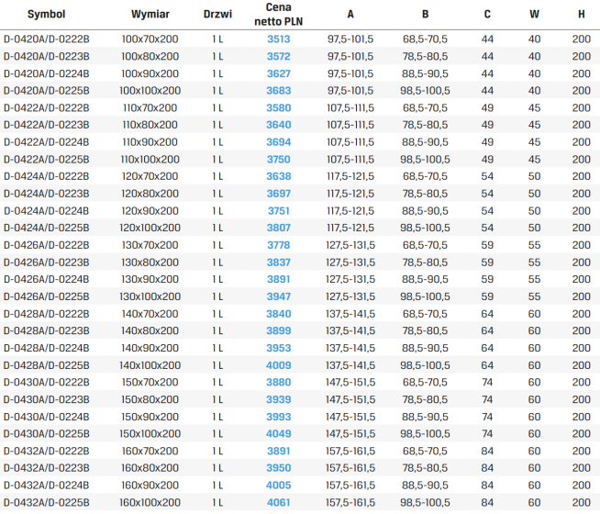Image resolution: width=600 pixels, height=514 pixels.
Task: Click the Symbol column header
Action: click(x=46, y=14)
